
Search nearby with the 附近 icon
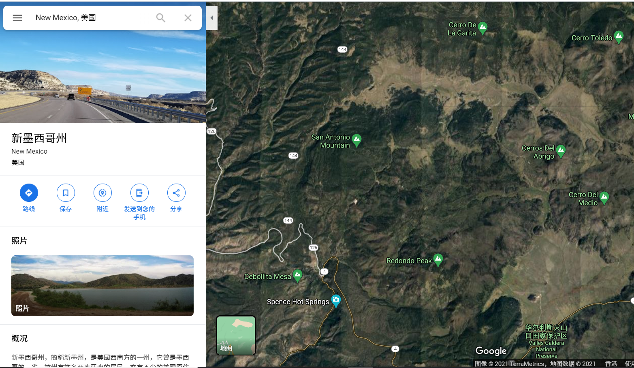click(102, 193)
